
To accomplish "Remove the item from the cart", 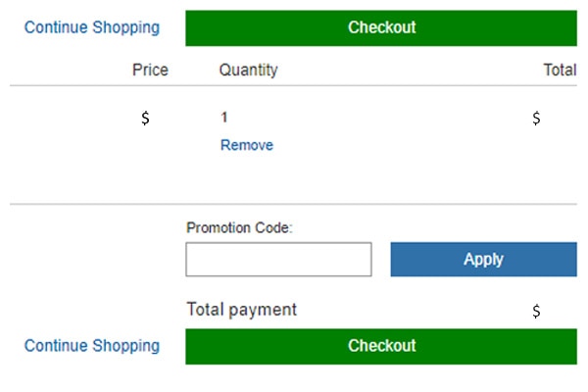I will 247,145.
